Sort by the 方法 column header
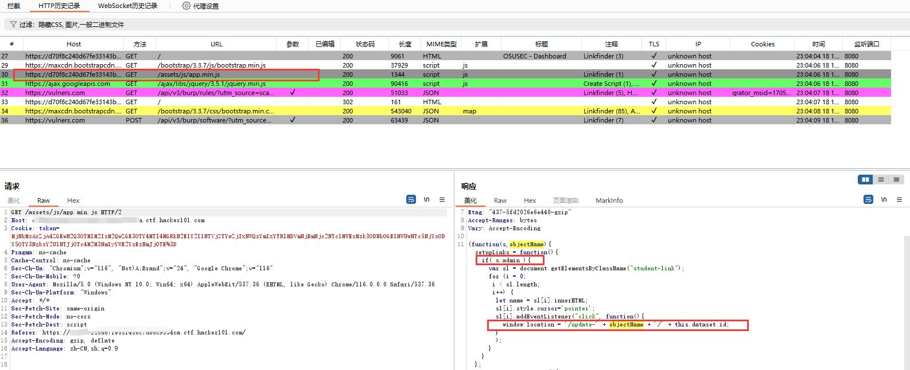 click(x=140, y=44)
